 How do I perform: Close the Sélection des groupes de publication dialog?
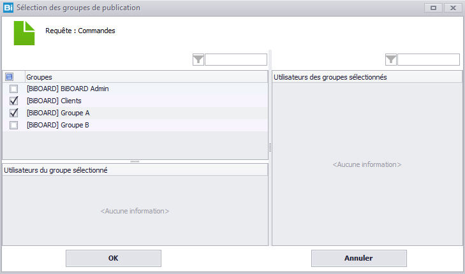click(453, 8)
